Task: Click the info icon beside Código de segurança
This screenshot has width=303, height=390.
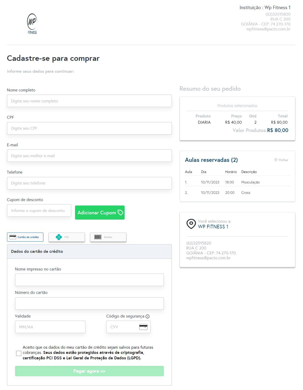Action: (x=147, y=316)
